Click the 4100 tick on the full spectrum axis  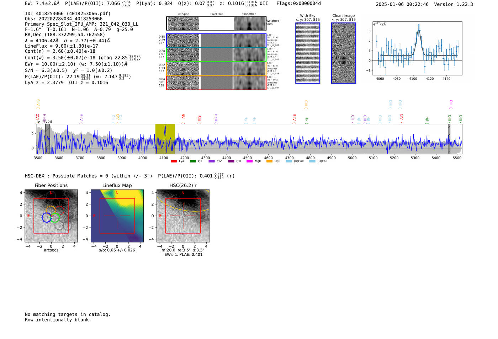164,158
